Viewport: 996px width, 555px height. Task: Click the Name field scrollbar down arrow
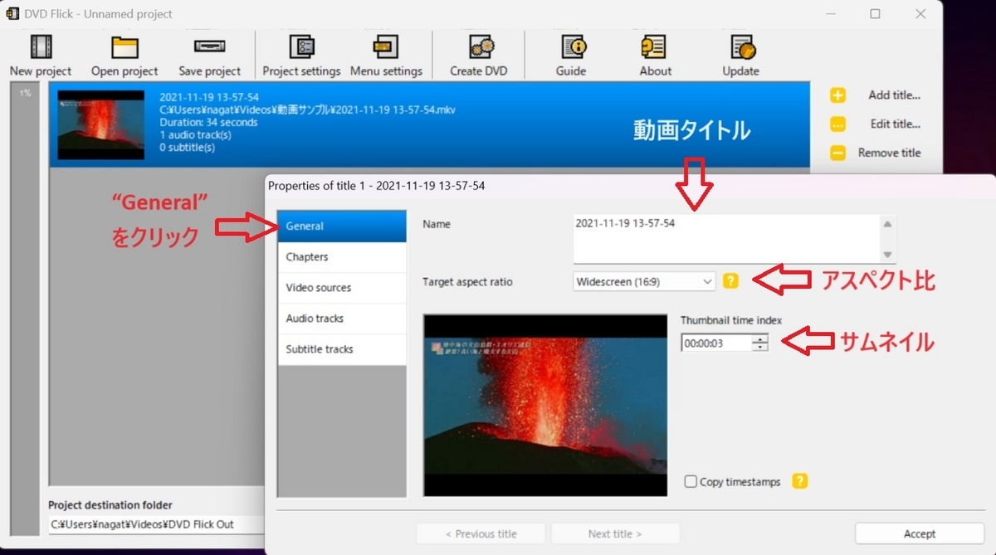point(888,255)
